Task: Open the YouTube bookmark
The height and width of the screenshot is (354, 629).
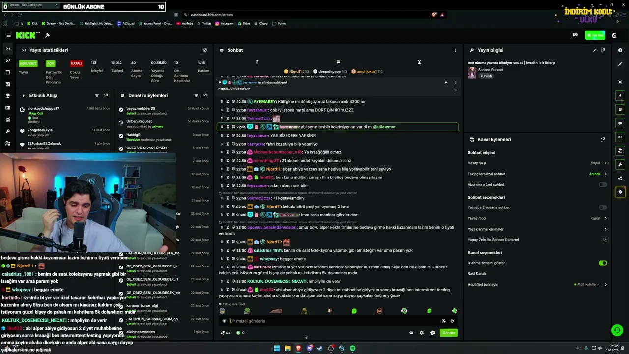Action: (x=184, y=23)
